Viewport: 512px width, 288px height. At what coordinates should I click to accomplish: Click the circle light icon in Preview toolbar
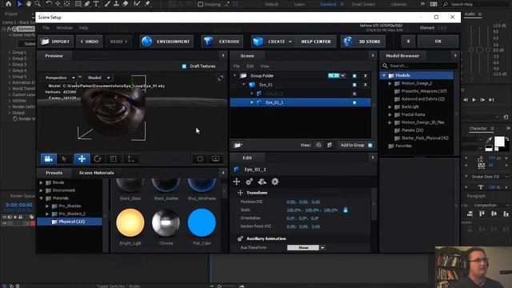(200, 159)
